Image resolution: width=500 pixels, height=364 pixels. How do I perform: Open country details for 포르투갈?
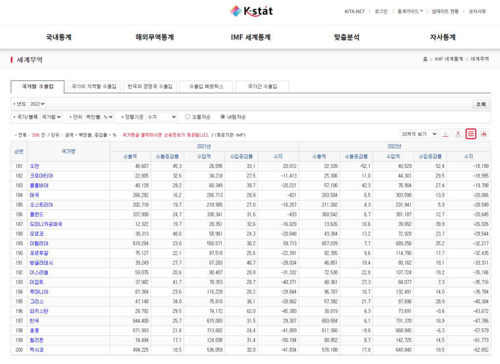tap(39, 253)
